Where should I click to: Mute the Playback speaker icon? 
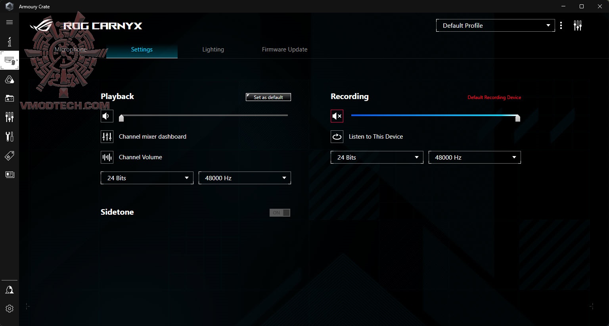[x=107, y=116]
